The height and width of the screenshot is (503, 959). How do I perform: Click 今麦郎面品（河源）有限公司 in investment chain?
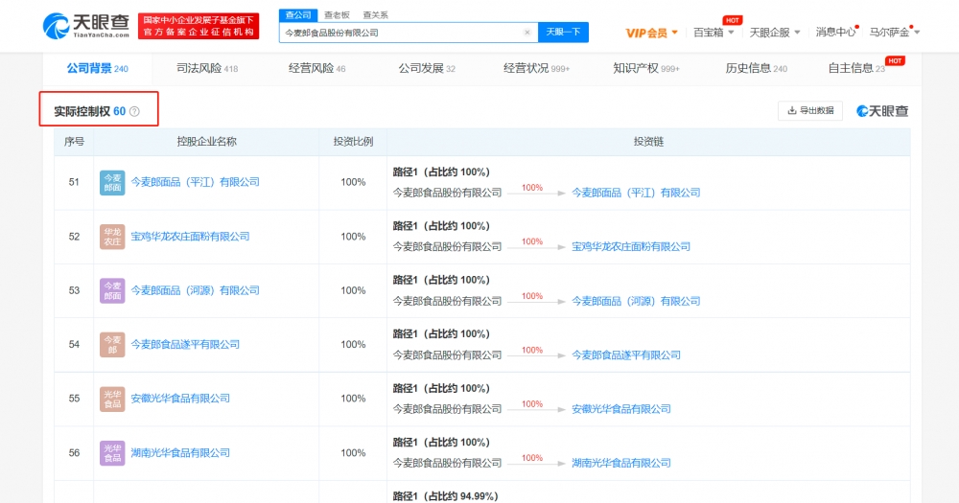[x=636, y=301]
